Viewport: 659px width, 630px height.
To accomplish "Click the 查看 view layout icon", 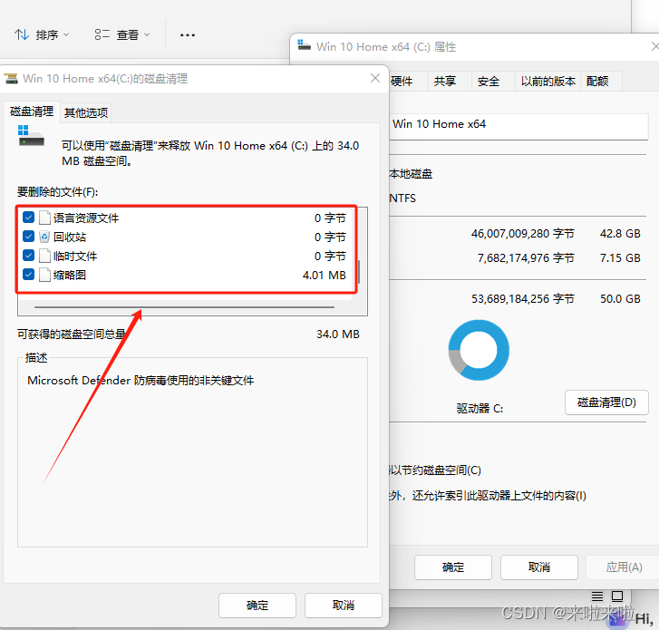I will (x=102, y=34).
